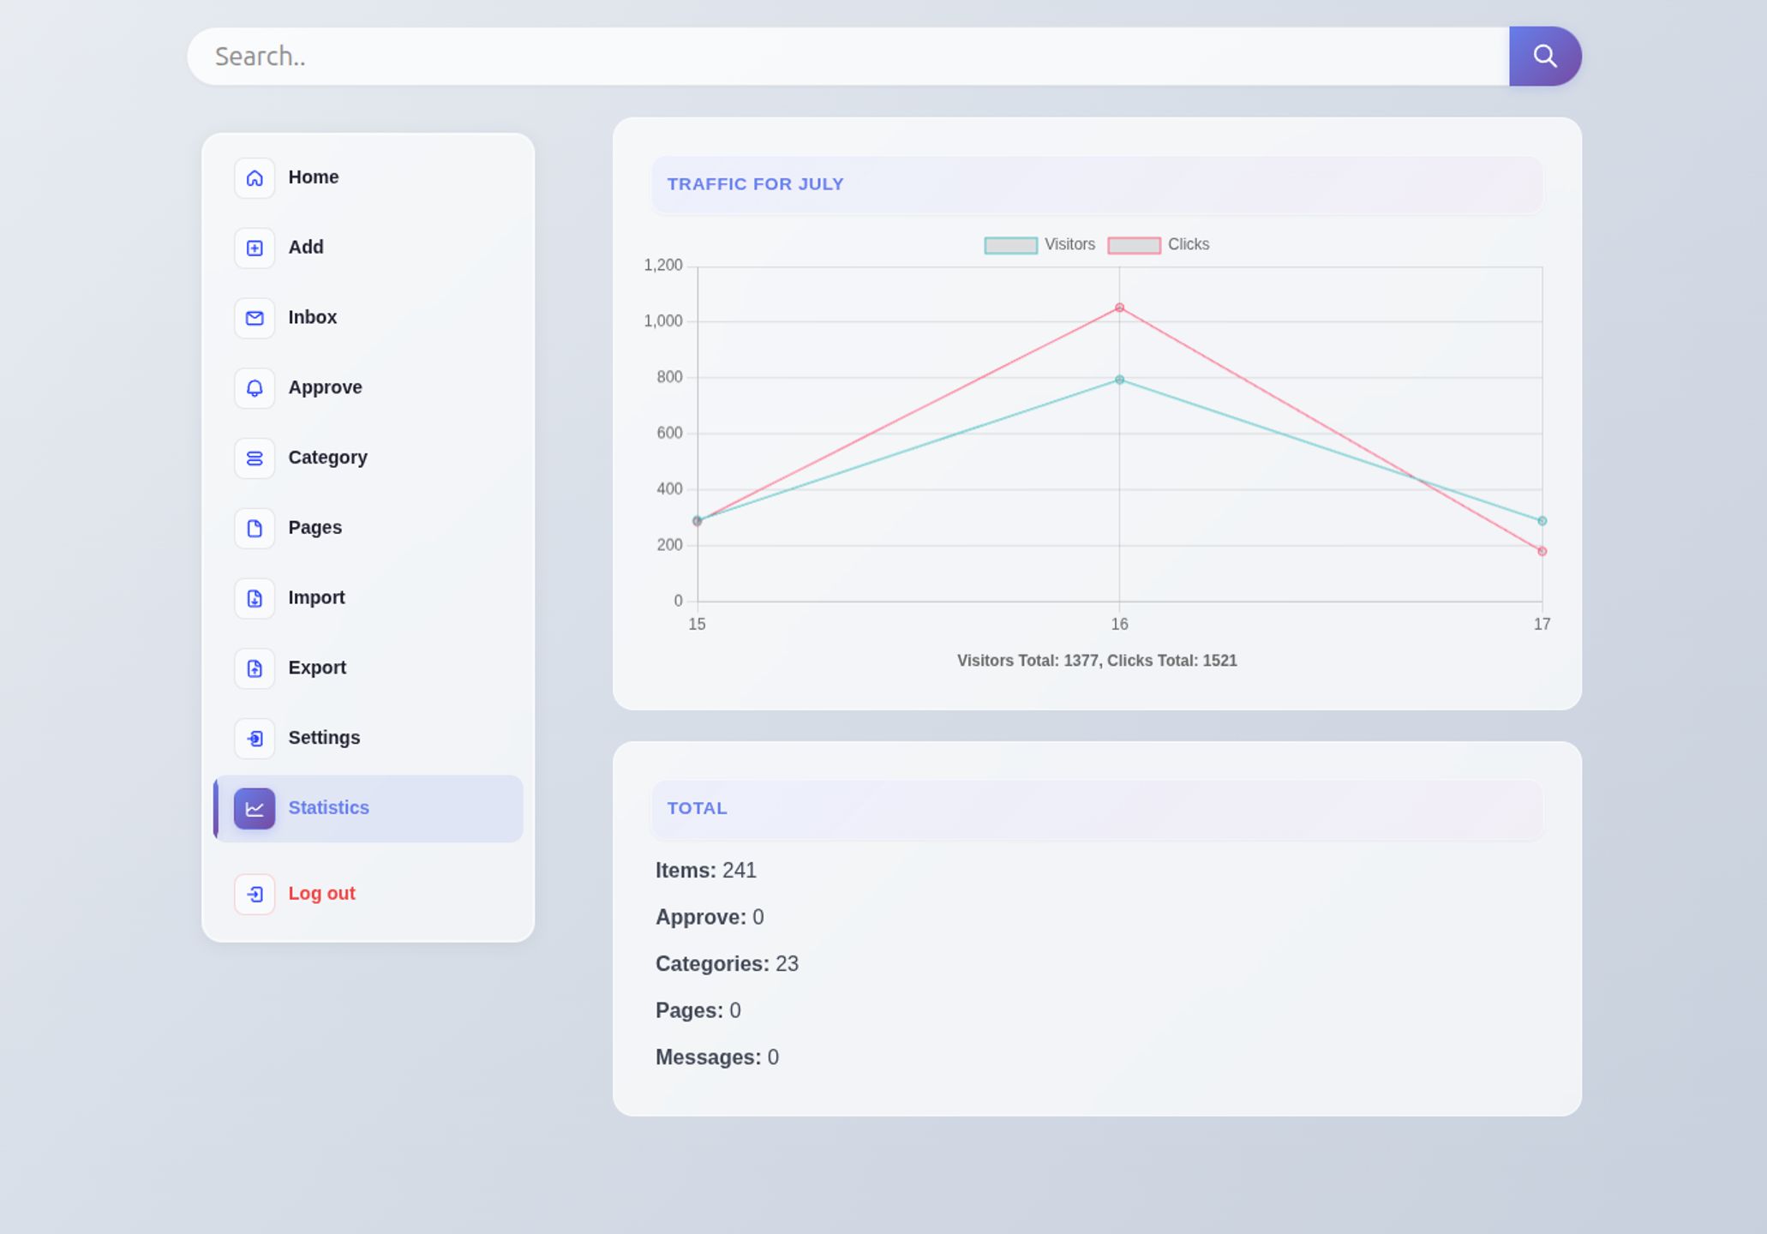Open Pages menu label

[x=315, y=528]
